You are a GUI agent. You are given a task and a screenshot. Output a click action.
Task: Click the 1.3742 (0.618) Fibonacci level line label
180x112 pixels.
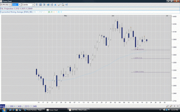[139, 49]
